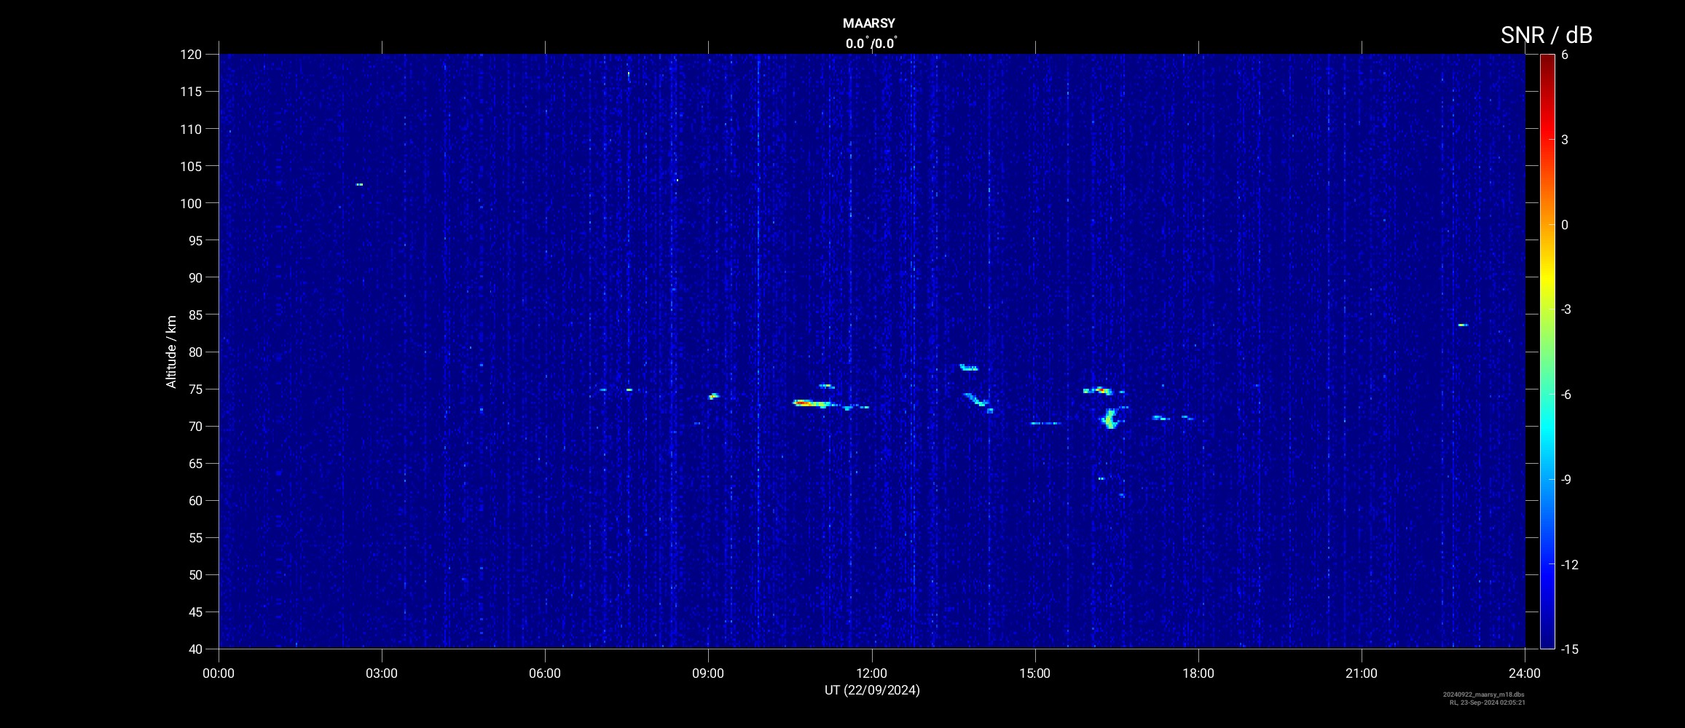This screenshot has height=728, width=1685.
Task: Click the 09:00 time tick label
Action: click(708, 673)
